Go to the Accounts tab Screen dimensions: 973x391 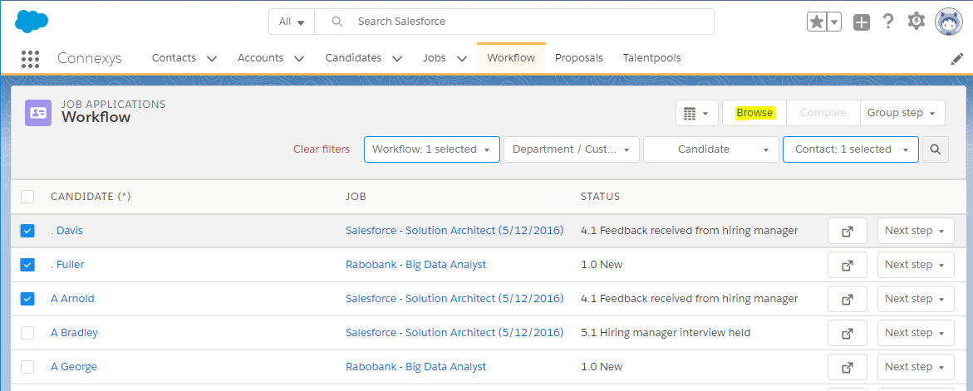(x=261, y=57)
